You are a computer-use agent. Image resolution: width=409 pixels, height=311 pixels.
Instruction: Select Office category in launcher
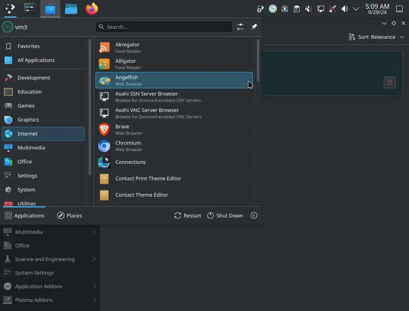click(x=43, y=161)
